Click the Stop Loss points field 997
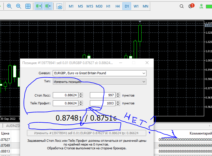This screenshot has width=212, height=156. 103,95
